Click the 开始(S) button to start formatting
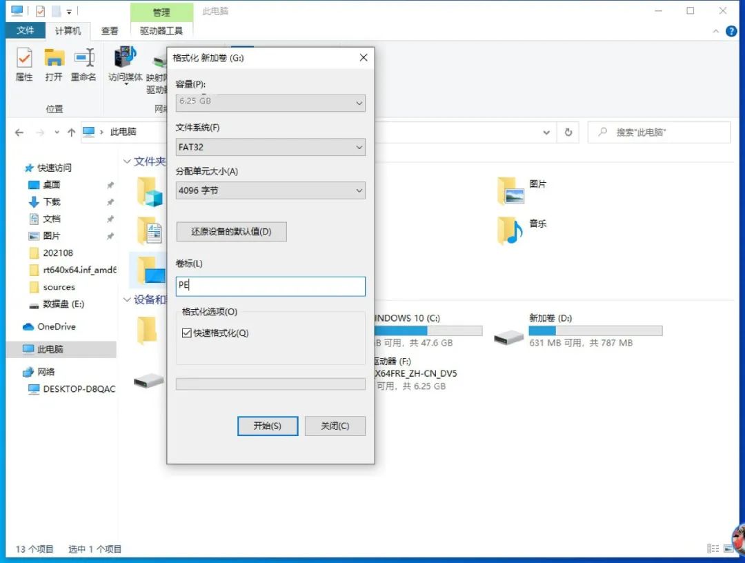 tap(267, 426)
